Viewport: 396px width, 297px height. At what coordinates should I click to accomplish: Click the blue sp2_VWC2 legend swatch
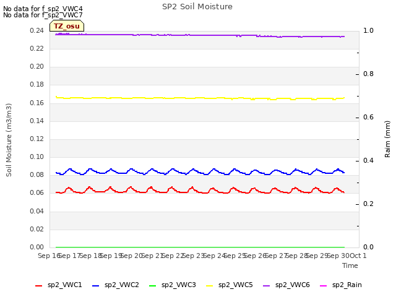[95, 286]
